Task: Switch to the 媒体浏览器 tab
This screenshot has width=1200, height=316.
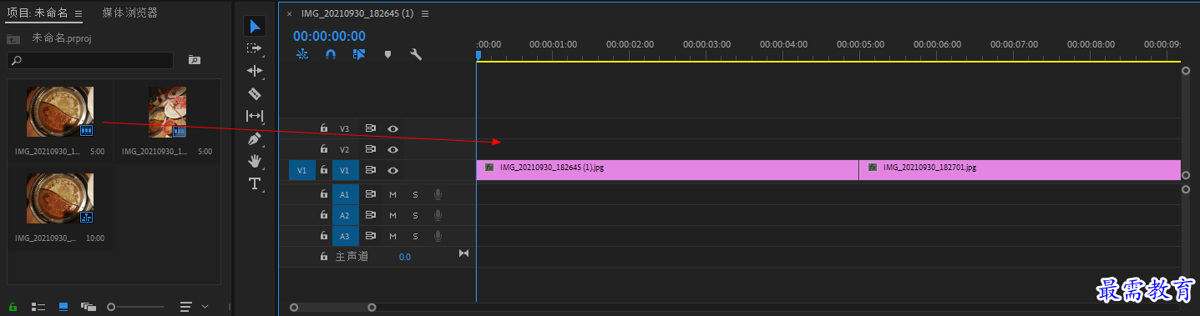Action: pyautogui.click(x=130, y=13)
